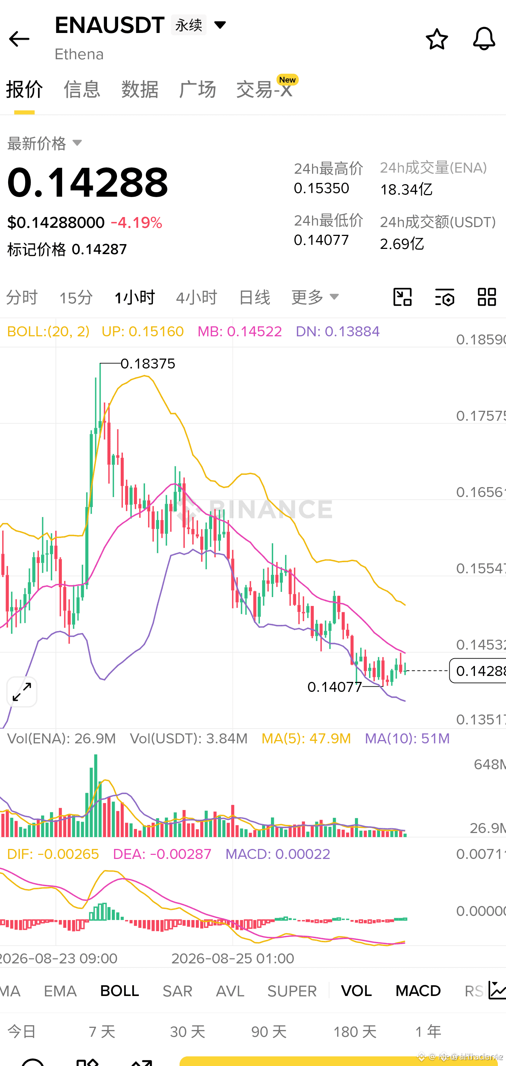Tap the MA(5): 47.9M volume legend
The image size is (506, 1066).
coord(306,739)
